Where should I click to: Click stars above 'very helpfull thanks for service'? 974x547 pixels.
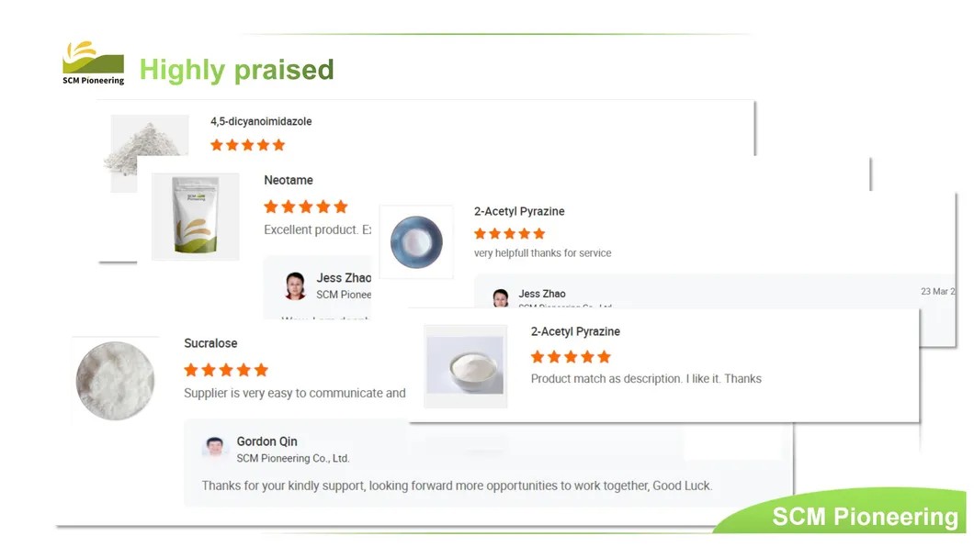tap(509, 234)
